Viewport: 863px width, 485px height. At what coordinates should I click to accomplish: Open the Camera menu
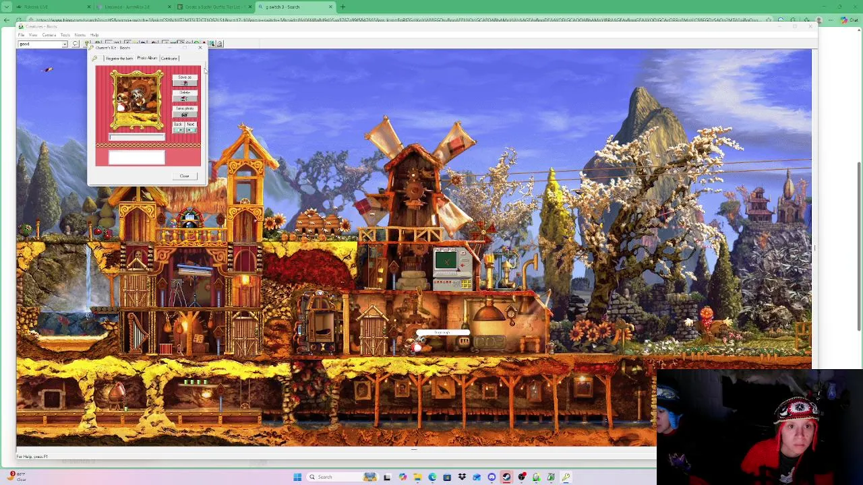49,35
